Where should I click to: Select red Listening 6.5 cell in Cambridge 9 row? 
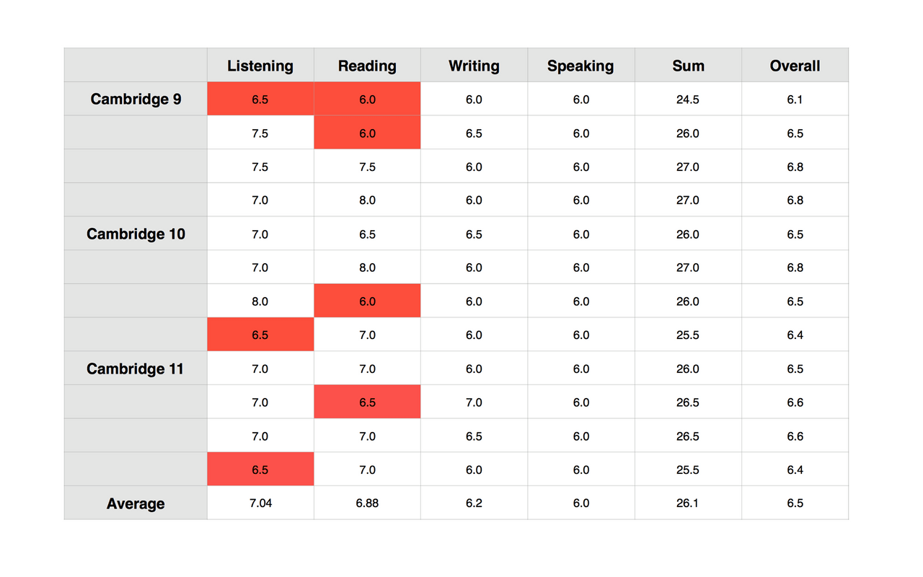pyautogui.click(x=260, y=99)
